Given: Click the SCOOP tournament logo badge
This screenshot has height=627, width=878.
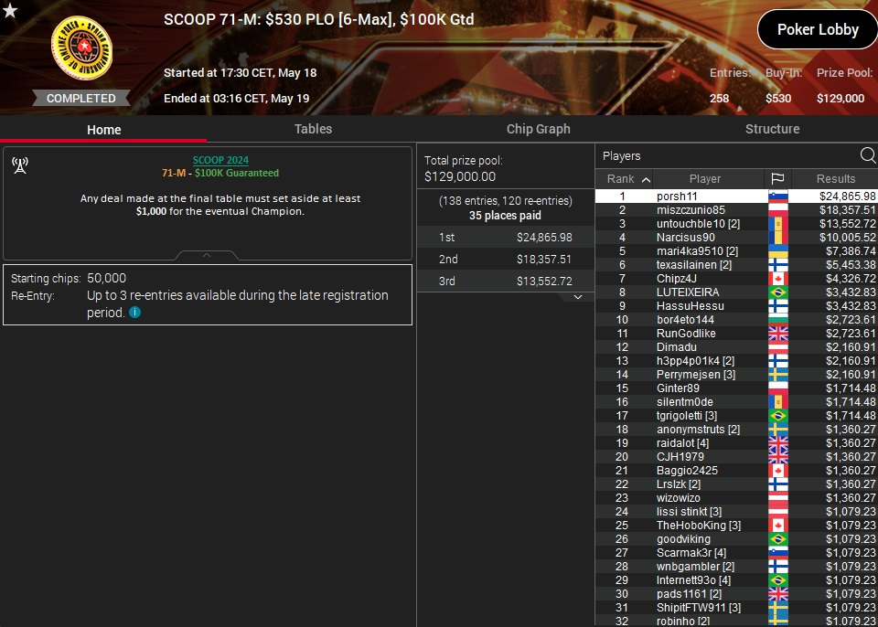Looking at the screenshot, I should tap(81, 52).
